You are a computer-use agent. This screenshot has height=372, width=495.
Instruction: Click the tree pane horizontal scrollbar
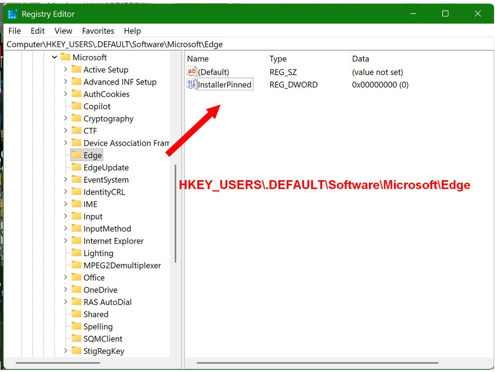coord(58,363)
